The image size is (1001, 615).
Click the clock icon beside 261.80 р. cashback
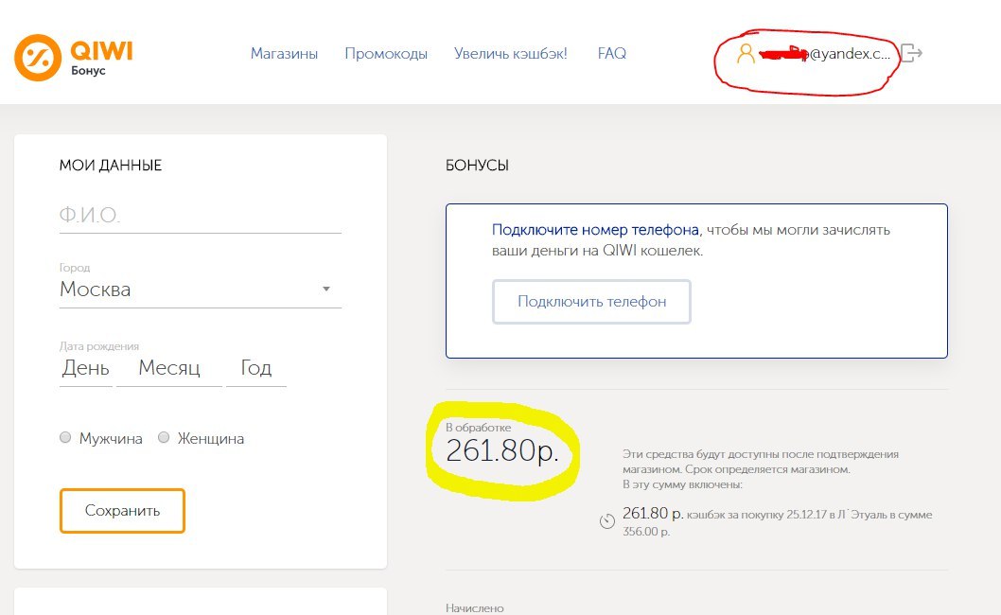pos(607,521)
